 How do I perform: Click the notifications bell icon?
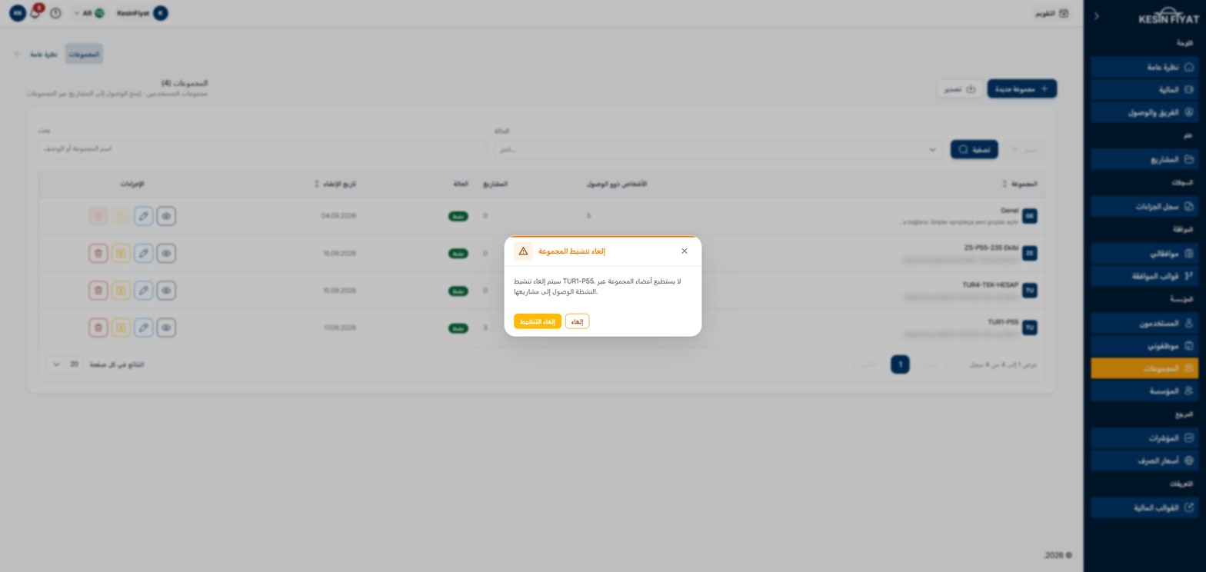[35, 13]
